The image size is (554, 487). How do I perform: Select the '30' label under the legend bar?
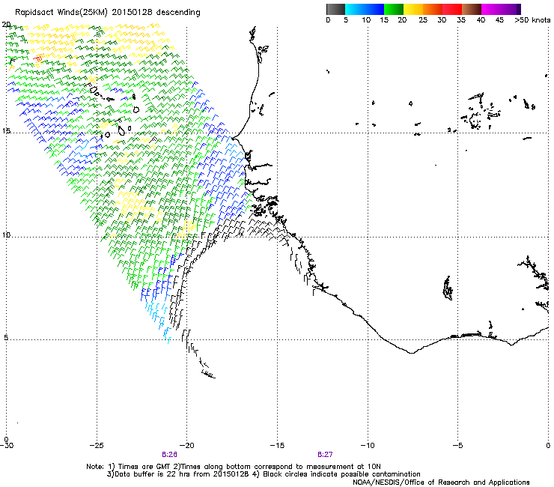[442, 20]
